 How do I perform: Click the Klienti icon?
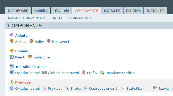tap(12, 57)
